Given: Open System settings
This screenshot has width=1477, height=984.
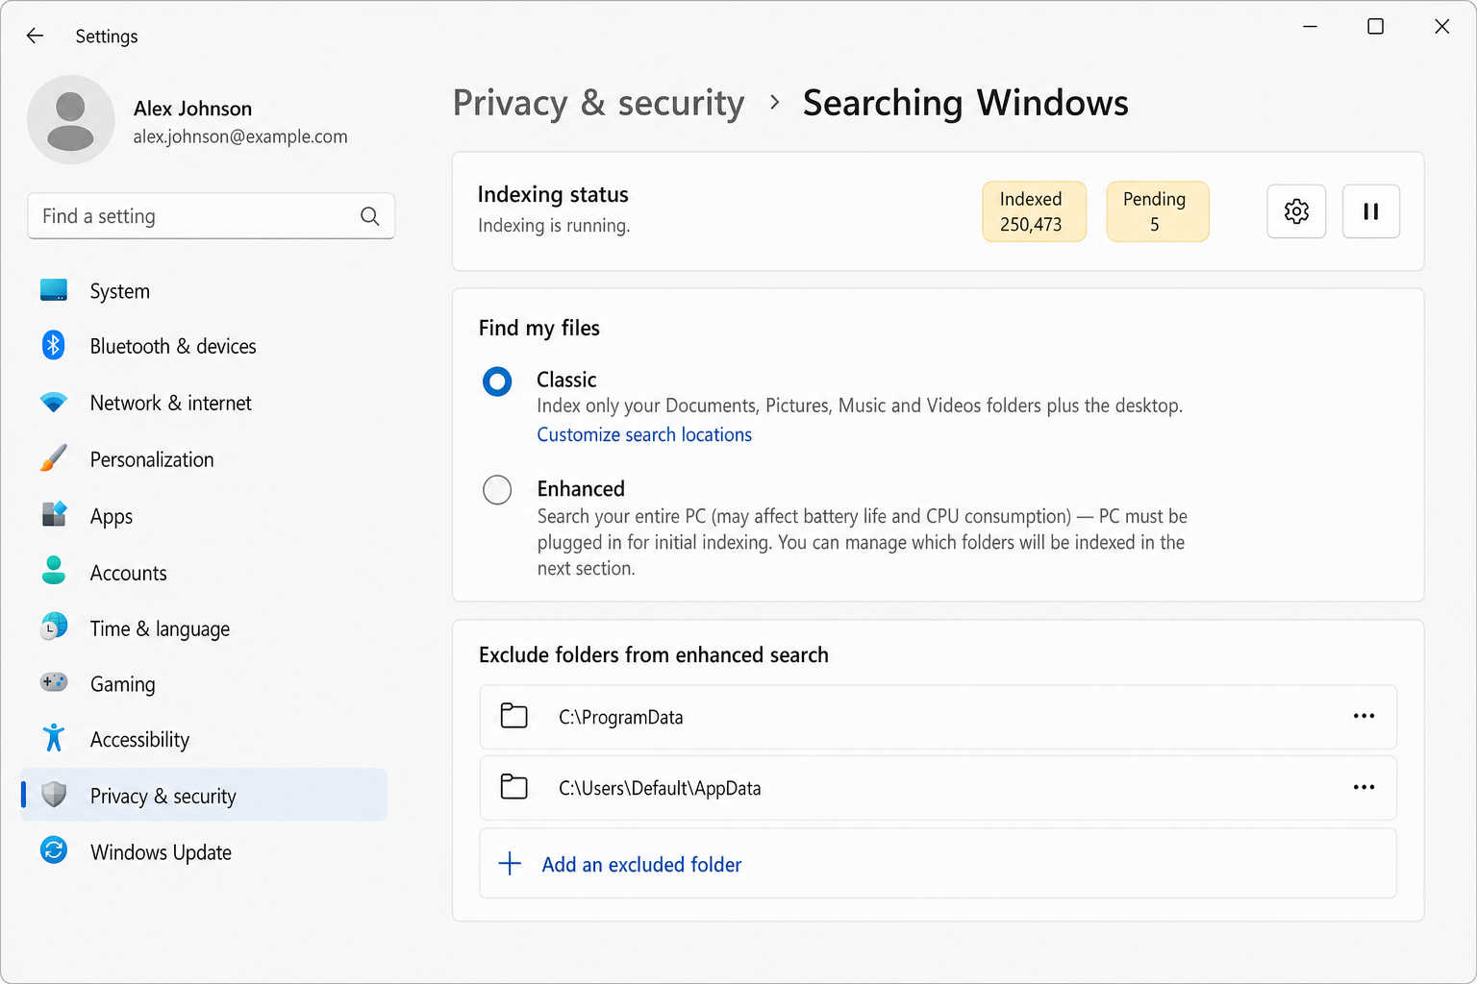Looking at the screenshot, I should coord(204,290).
